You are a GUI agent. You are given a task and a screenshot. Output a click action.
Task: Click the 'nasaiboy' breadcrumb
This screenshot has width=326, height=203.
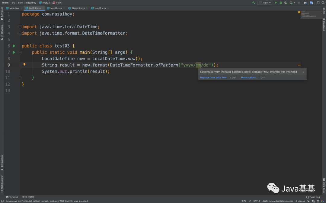(31, 3)
